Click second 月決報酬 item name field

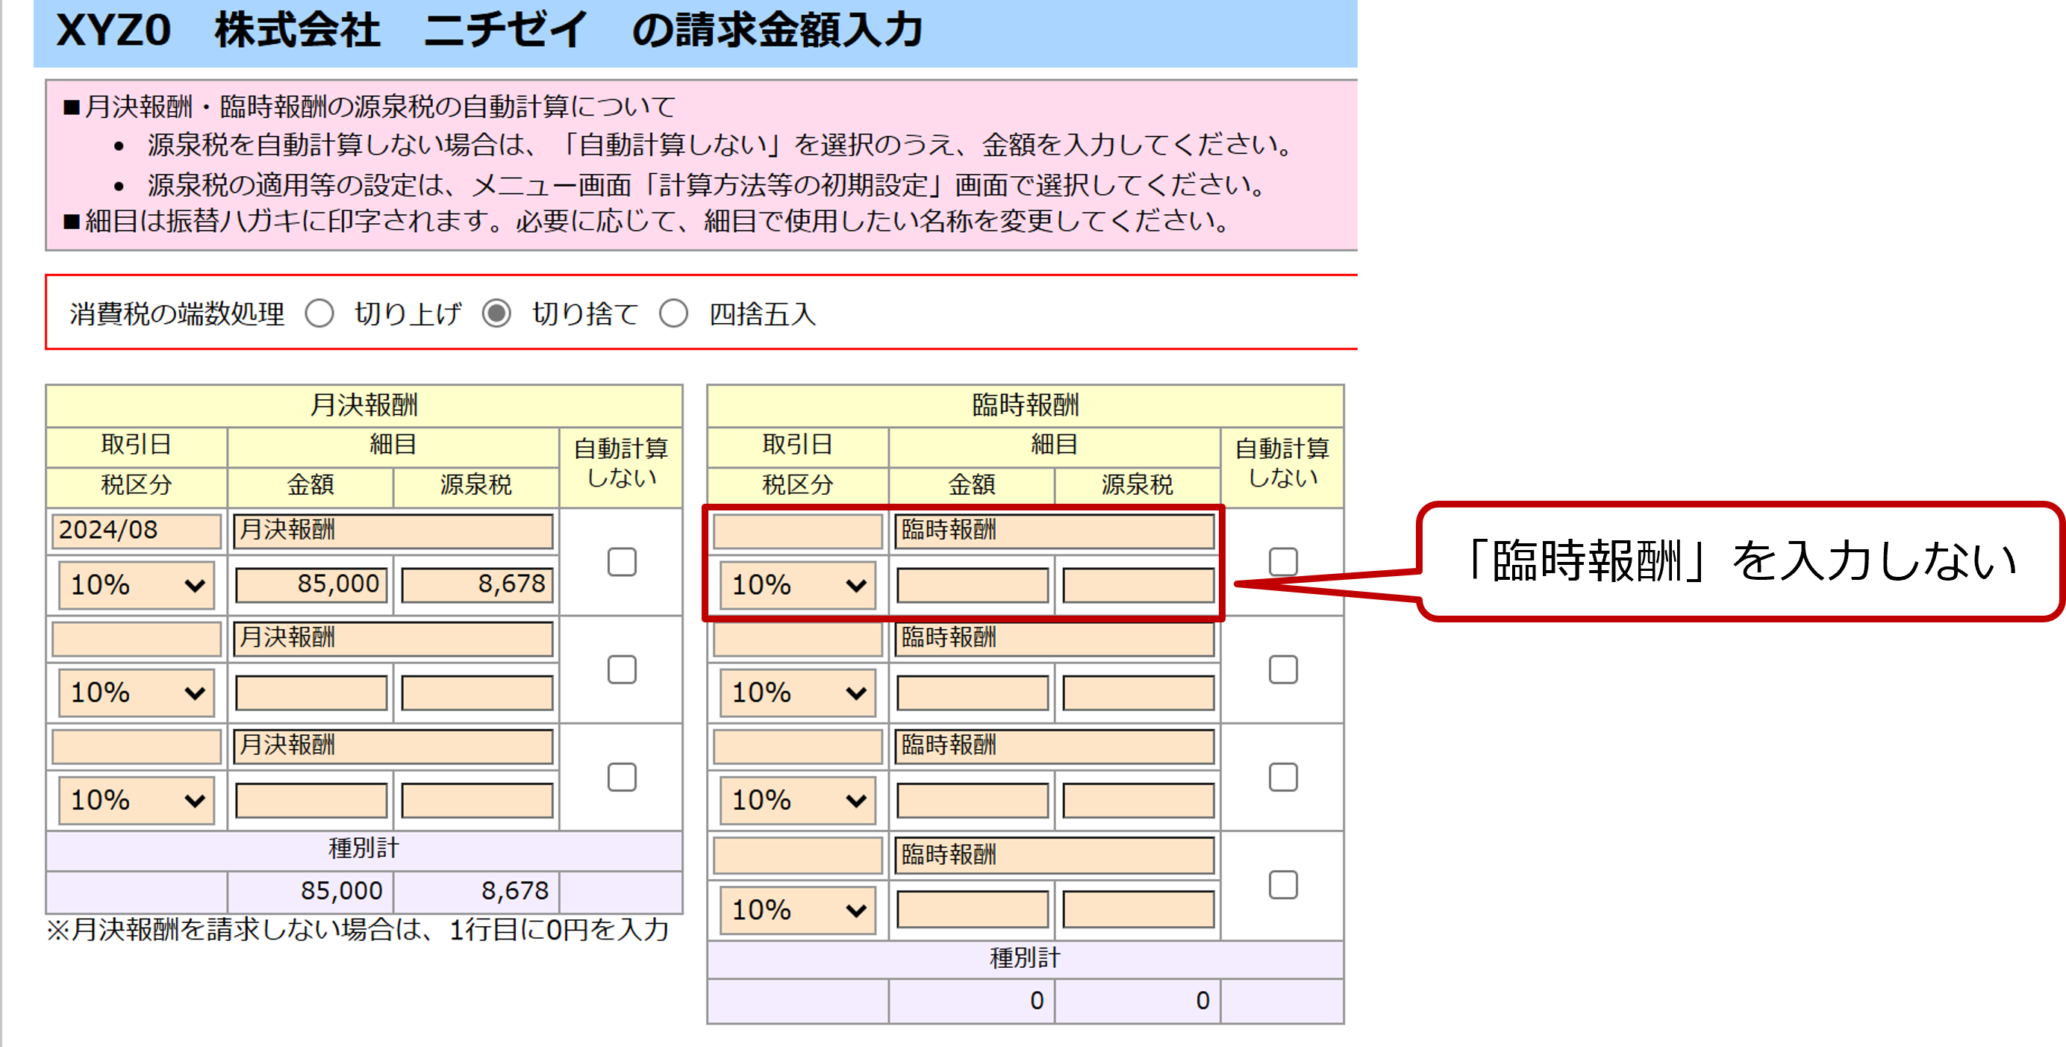pos(393,638)
